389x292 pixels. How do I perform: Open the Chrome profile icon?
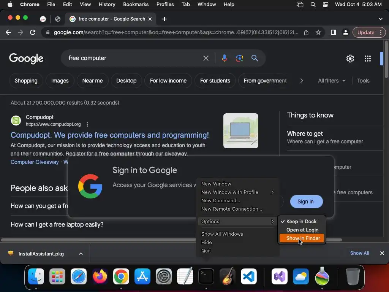[345, 32]
